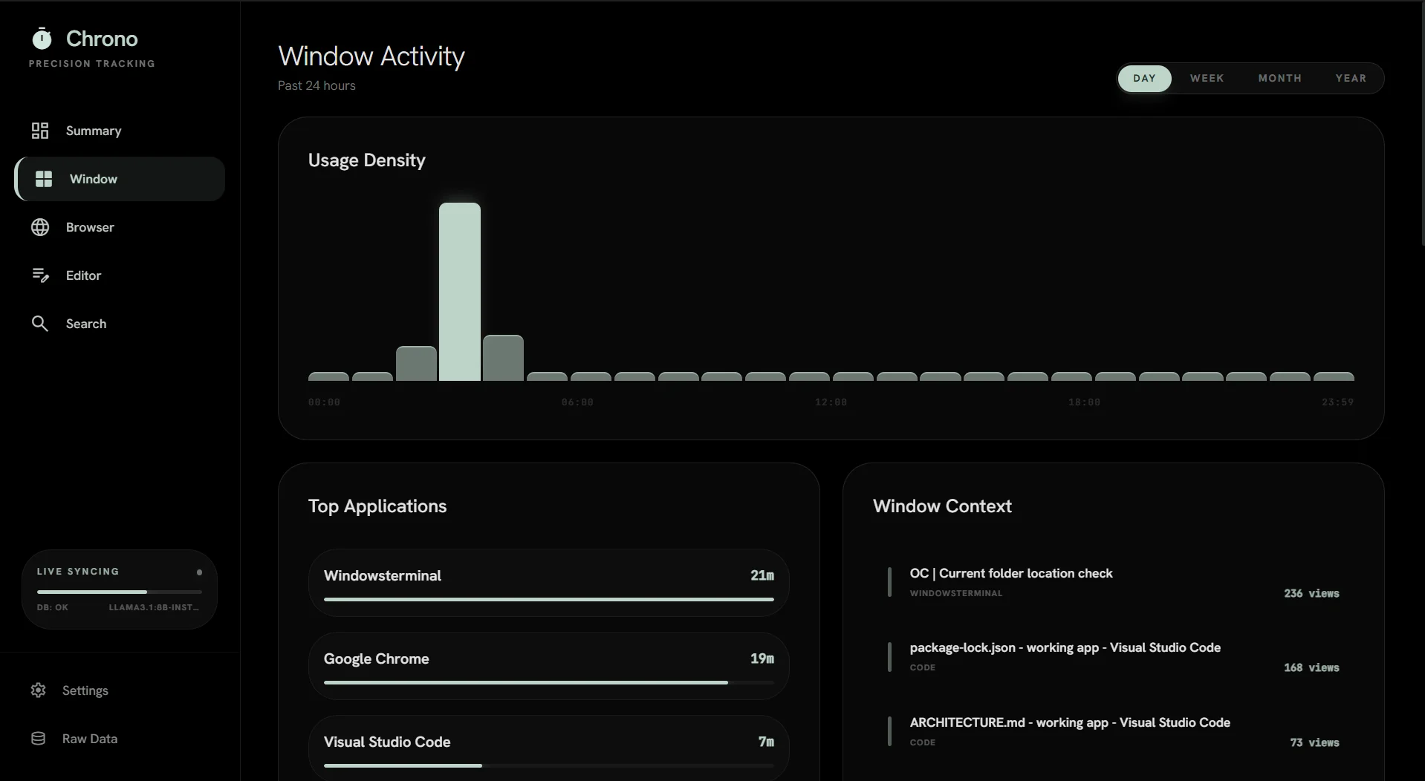This screenshot has height=781, width=1425.
Task: Open 'OC | Current folder location check' entry
Action: [1114, 582]
